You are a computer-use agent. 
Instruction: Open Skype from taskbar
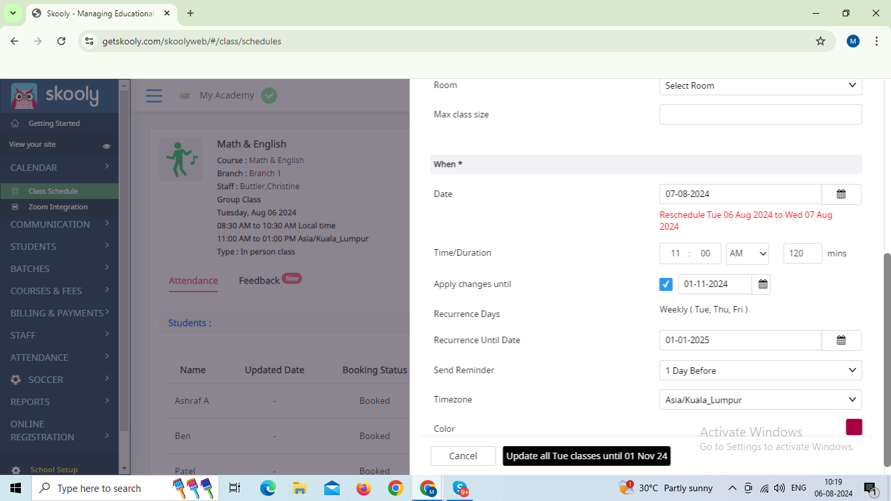click(x=461, y=488)
